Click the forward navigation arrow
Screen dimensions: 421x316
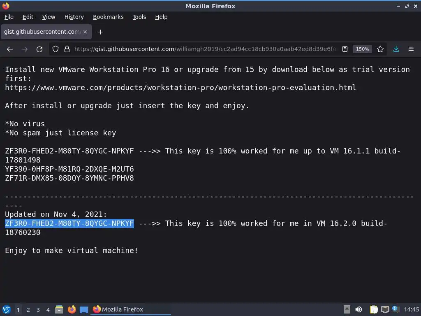coord(24,49)
